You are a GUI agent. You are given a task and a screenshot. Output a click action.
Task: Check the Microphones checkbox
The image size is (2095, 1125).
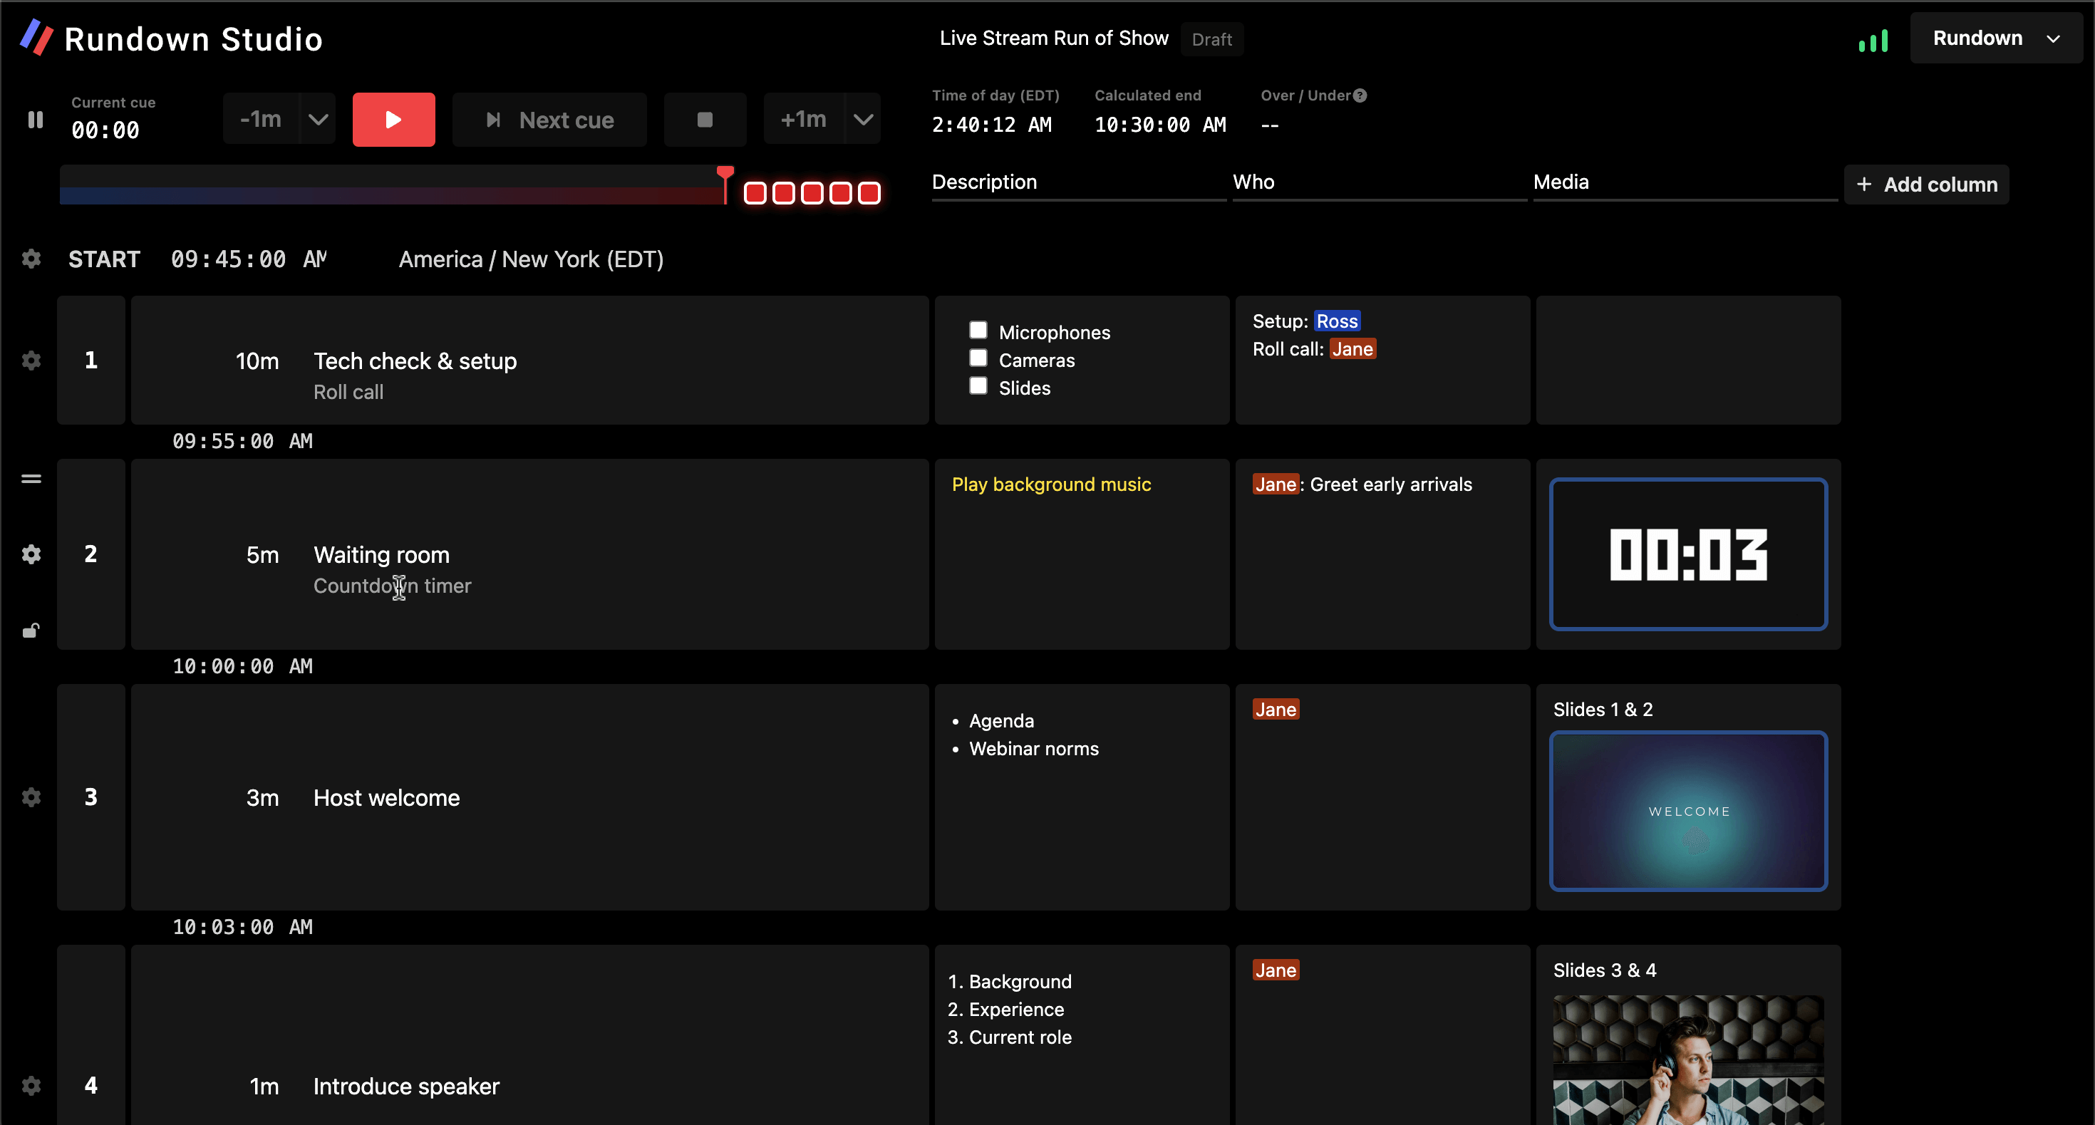pyautogui.click(x=978, y=330)
